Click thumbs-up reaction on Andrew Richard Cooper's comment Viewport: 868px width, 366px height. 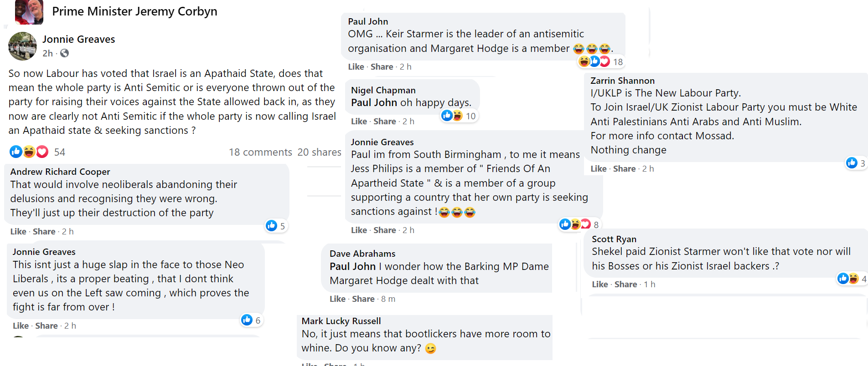click(272, 226)
